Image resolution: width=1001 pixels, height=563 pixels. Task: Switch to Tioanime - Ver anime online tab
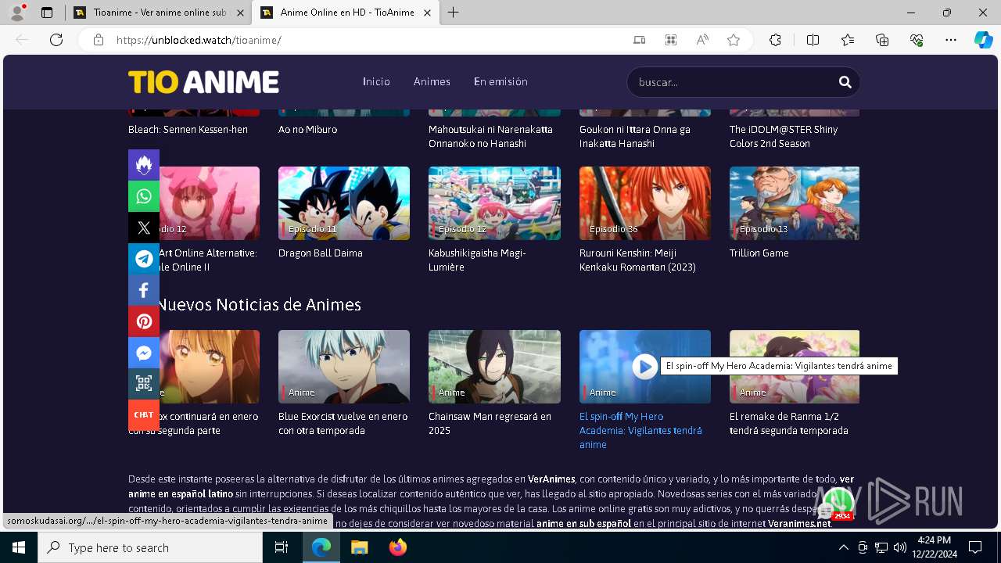click(159, 13)
